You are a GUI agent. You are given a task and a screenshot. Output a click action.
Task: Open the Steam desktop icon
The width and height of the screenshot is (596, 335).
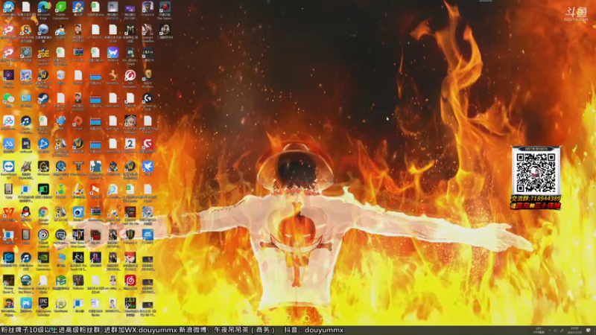(43, 98)
